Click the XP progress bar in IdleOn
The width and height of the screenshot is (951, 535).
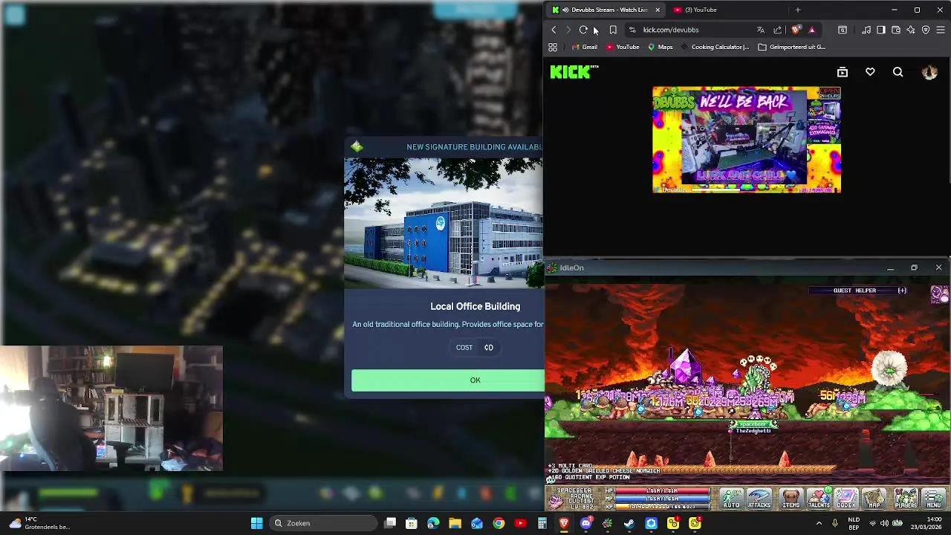pyautogui.click(x=661, y=507)
